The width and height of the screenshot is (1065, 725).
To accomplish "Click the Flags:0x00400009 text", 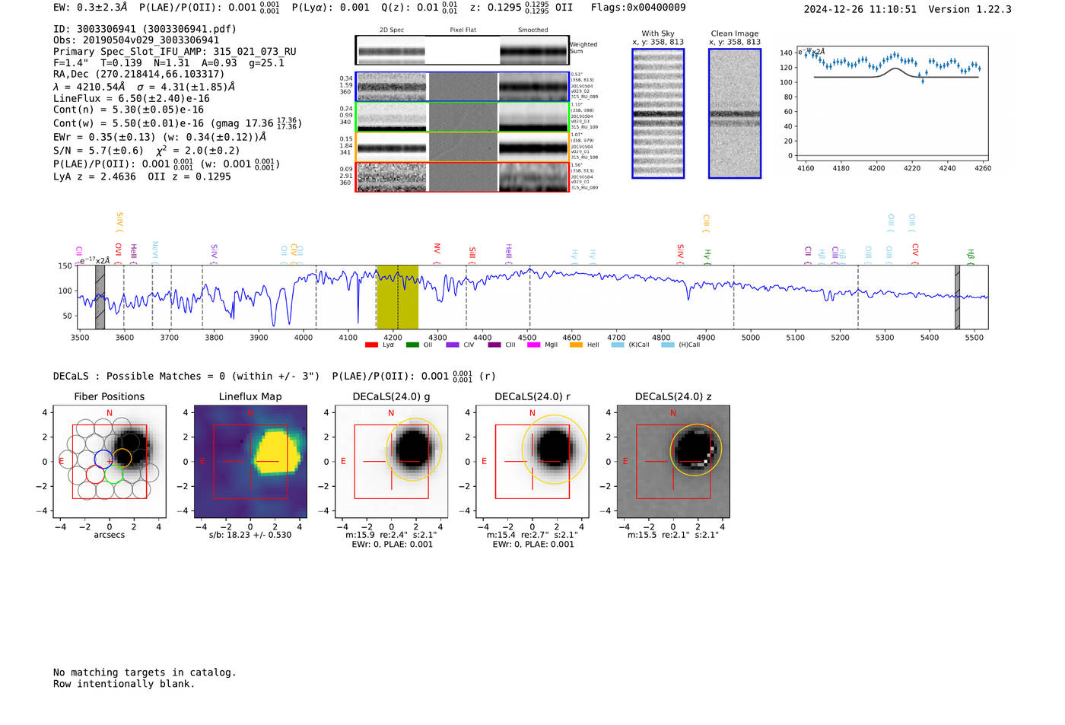I will pos(638,8).
